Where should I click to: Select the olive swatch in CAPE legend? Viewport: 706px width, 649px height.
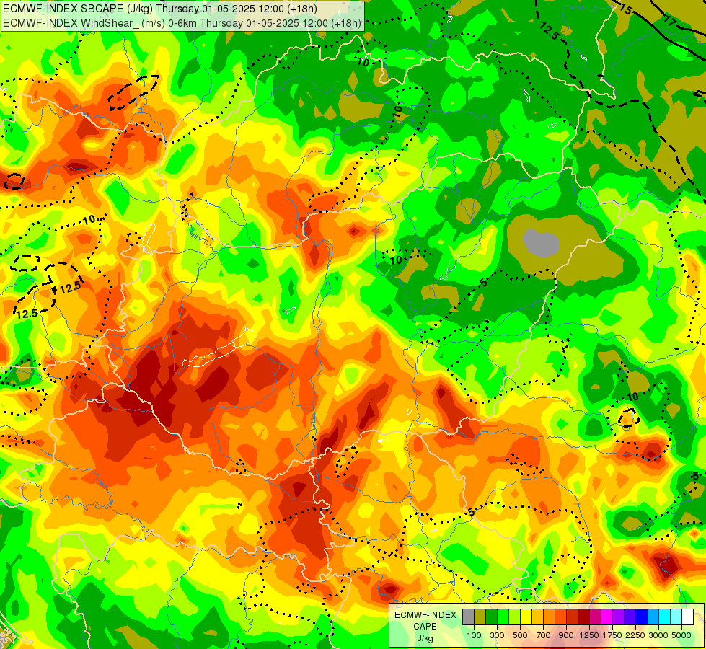(x=480, y=617)
